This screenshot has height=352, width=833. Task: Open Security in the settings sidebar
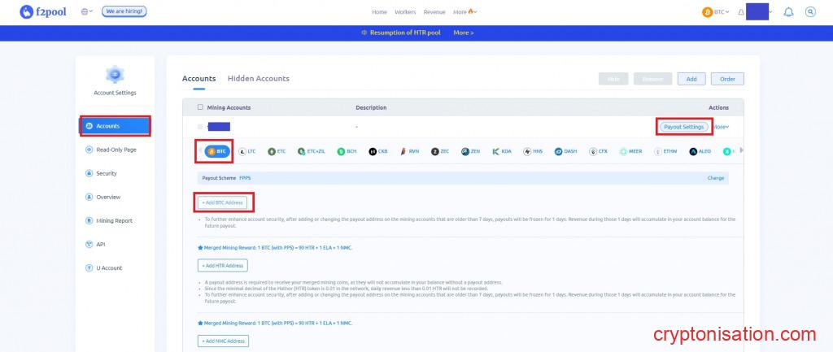106,173
